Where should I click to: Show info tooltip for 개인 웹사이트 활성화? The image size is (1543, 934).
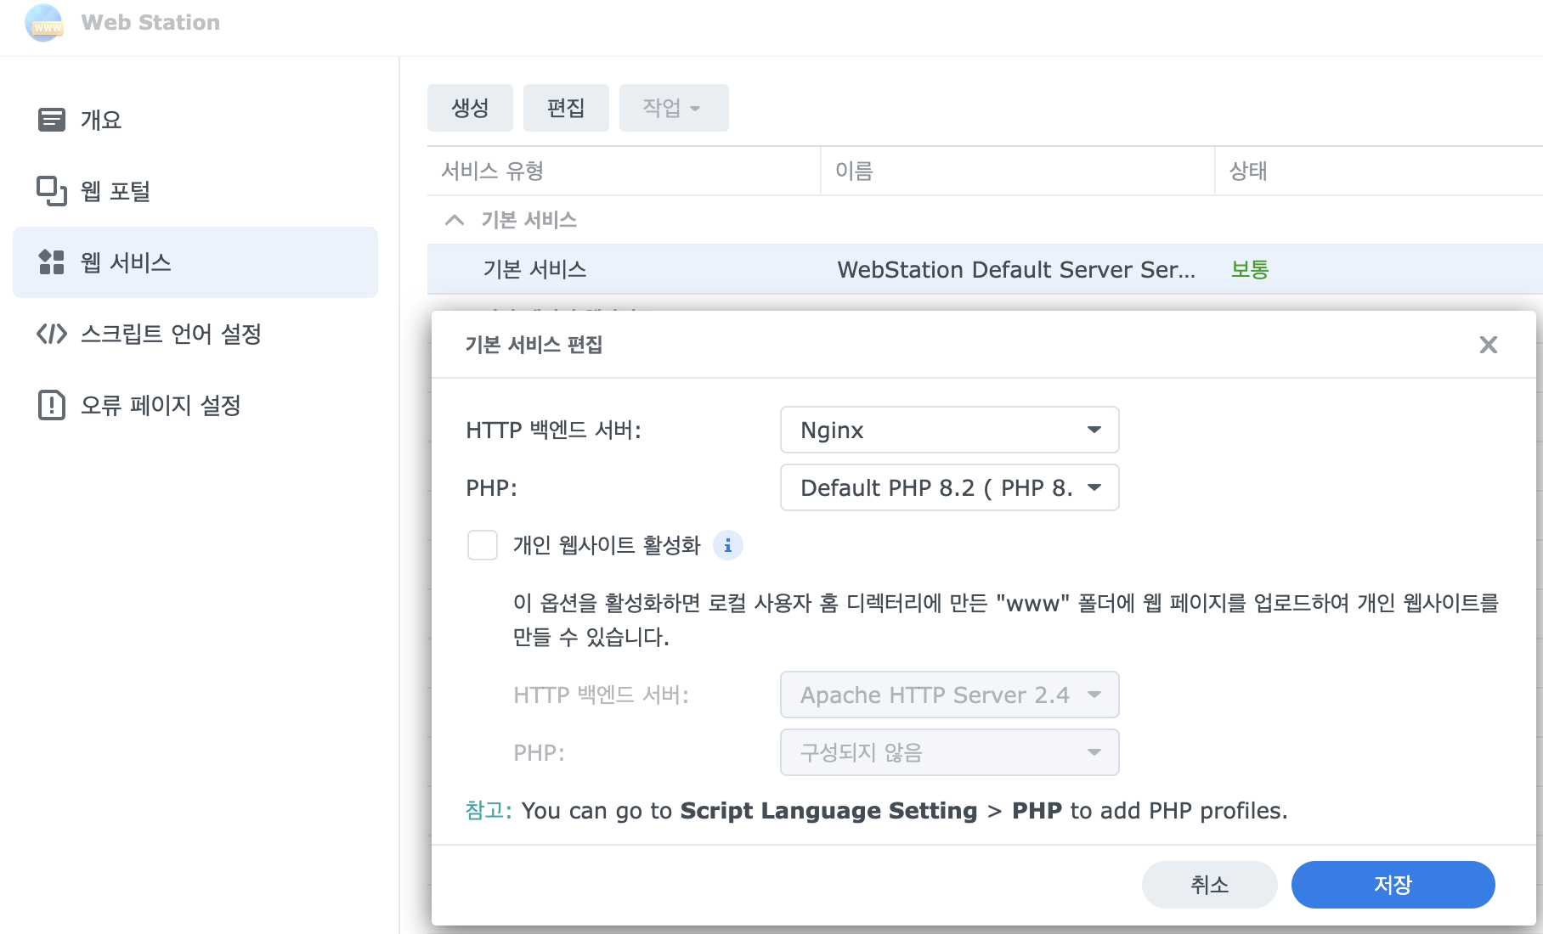click(x=727, y=545)
